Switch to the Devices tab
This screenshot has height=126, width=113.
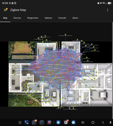[x=17, y=18]
